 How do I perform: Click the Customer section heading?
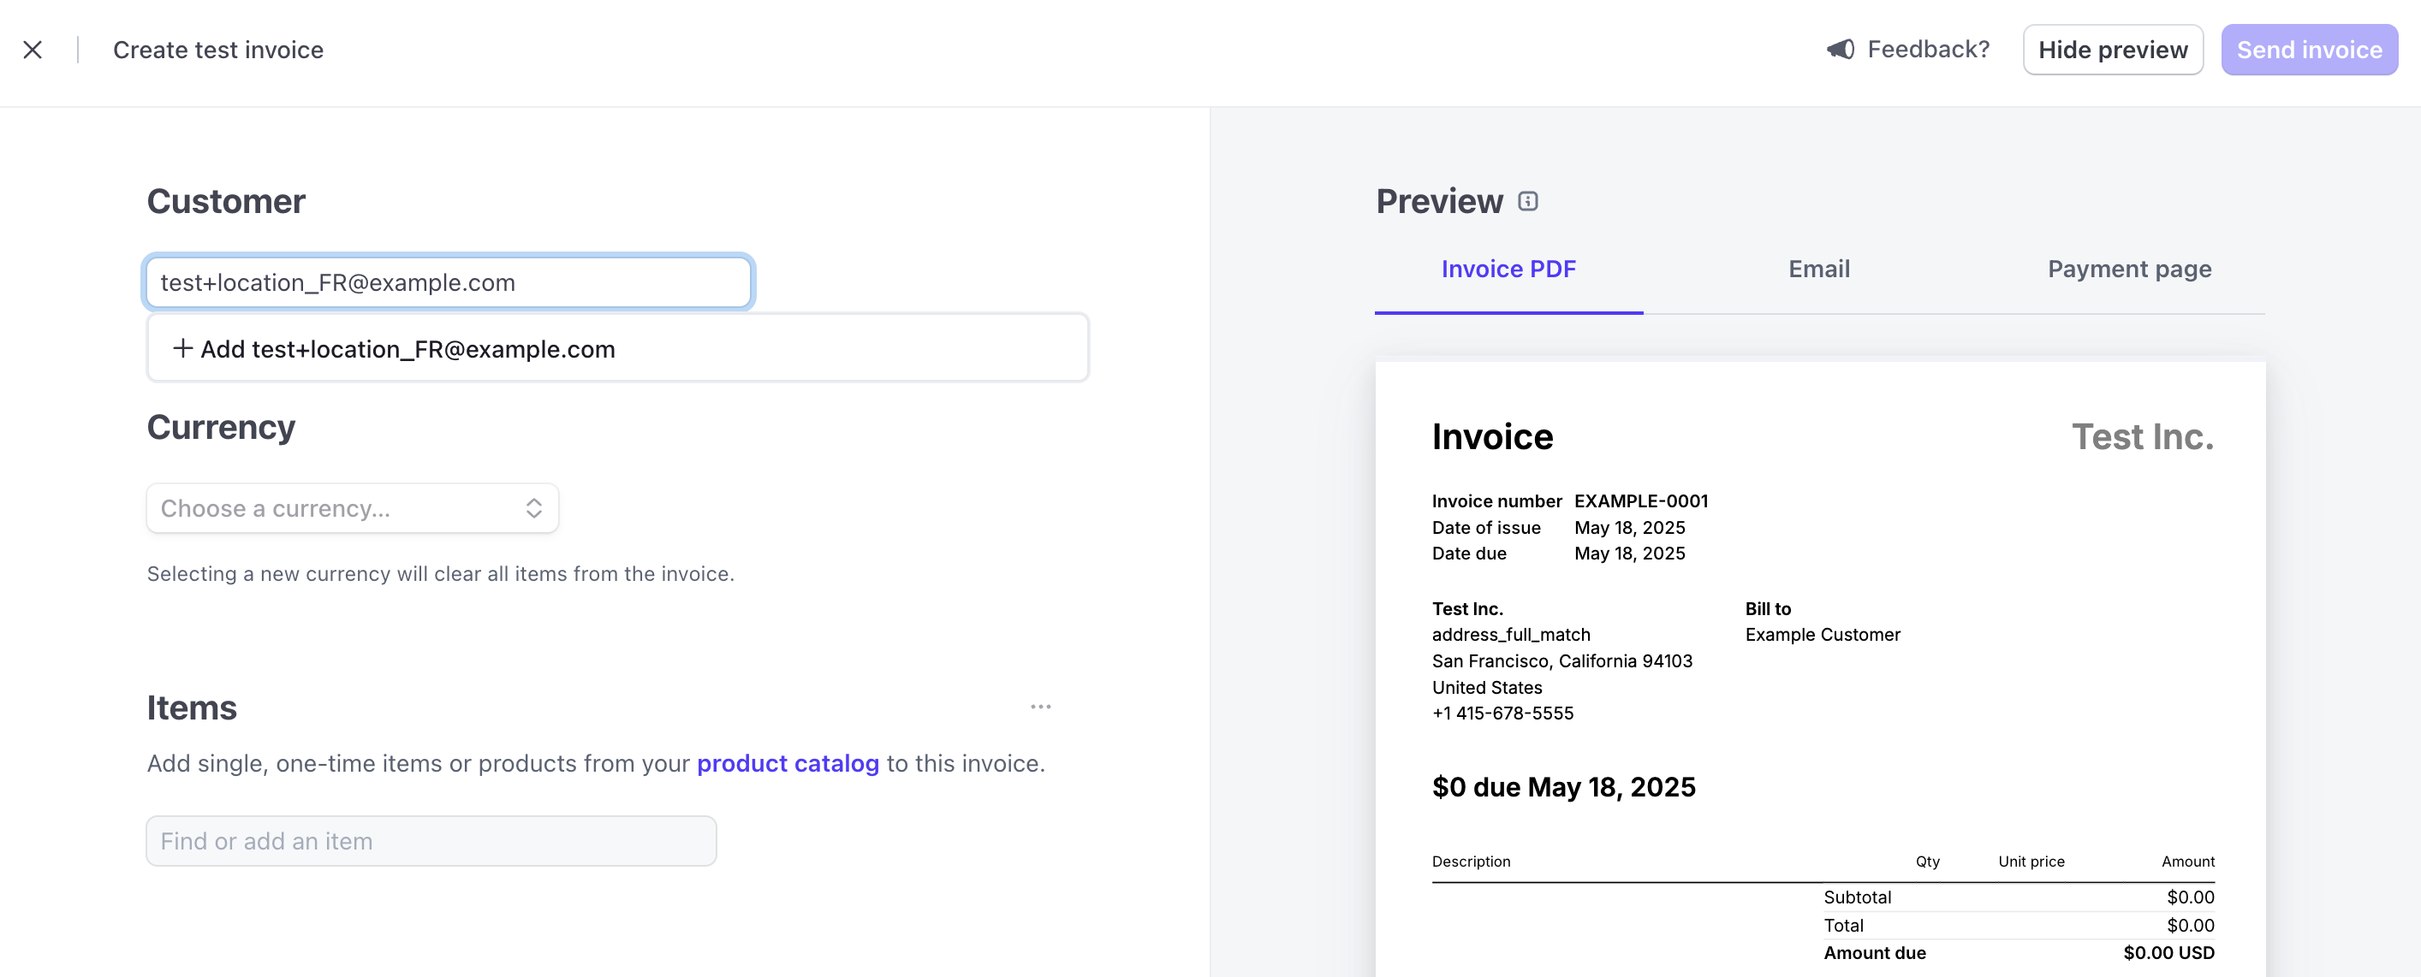[227, 201]
